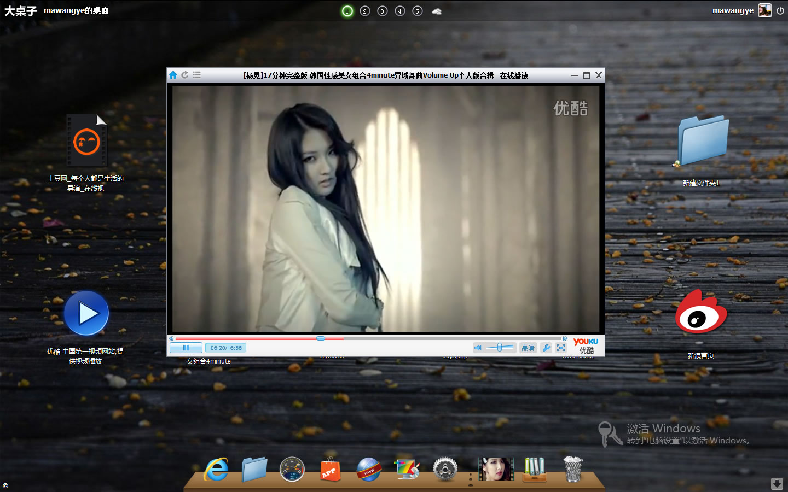Open the 新浪首页 Weibo shortcut

click(701, 312)
